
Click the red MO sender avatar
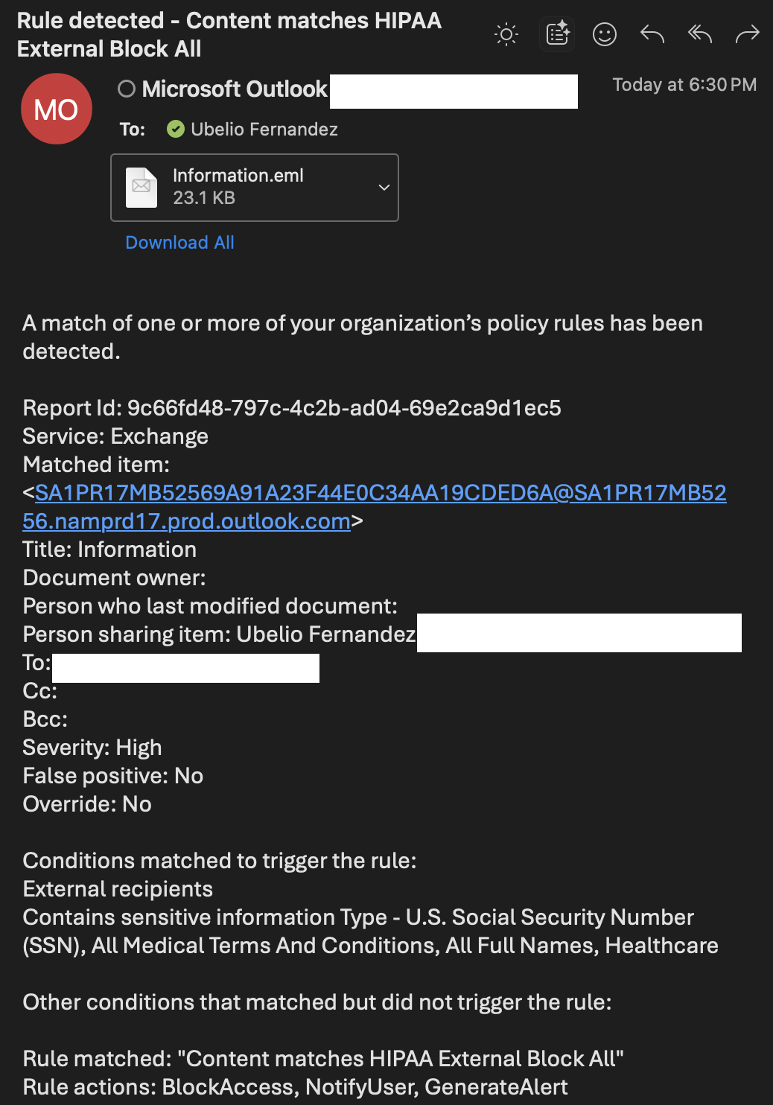(x=57, y=109)
